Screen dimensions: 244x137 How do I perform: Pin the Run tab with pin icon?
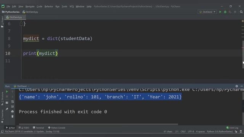point(7,109)
